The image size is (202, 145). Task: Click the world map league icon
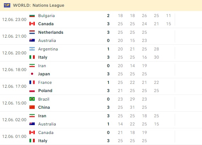(7, 5)
